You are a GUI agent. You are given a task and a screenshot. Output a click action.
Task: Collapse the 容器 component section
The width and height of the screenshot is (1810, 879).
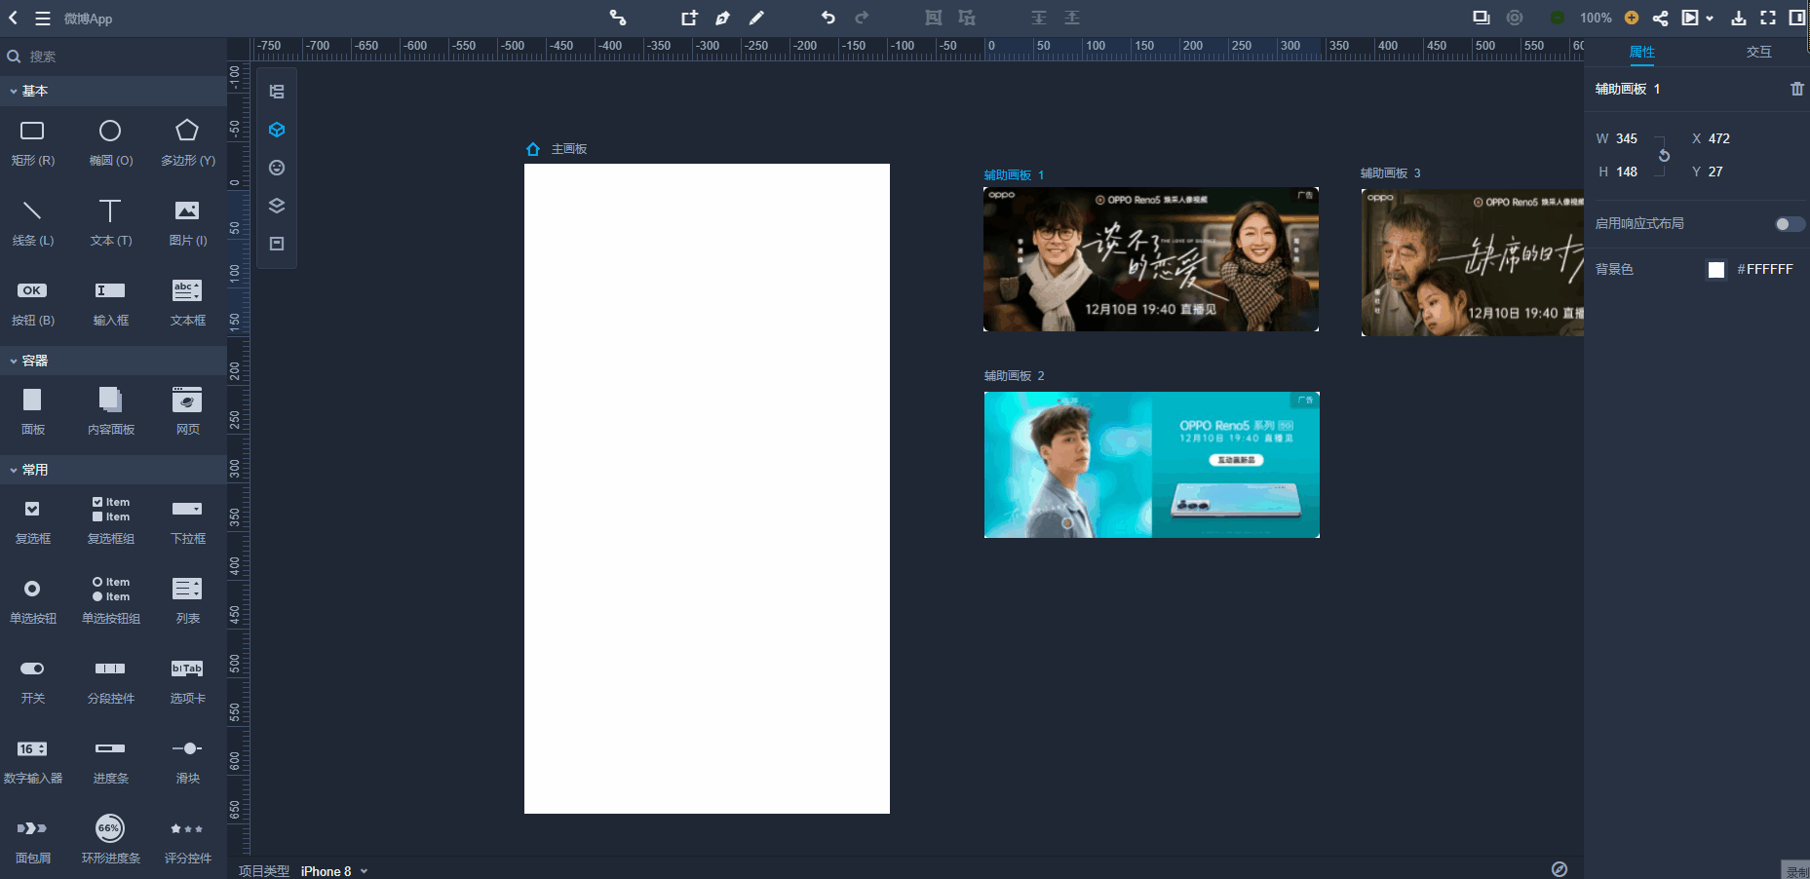113,361
